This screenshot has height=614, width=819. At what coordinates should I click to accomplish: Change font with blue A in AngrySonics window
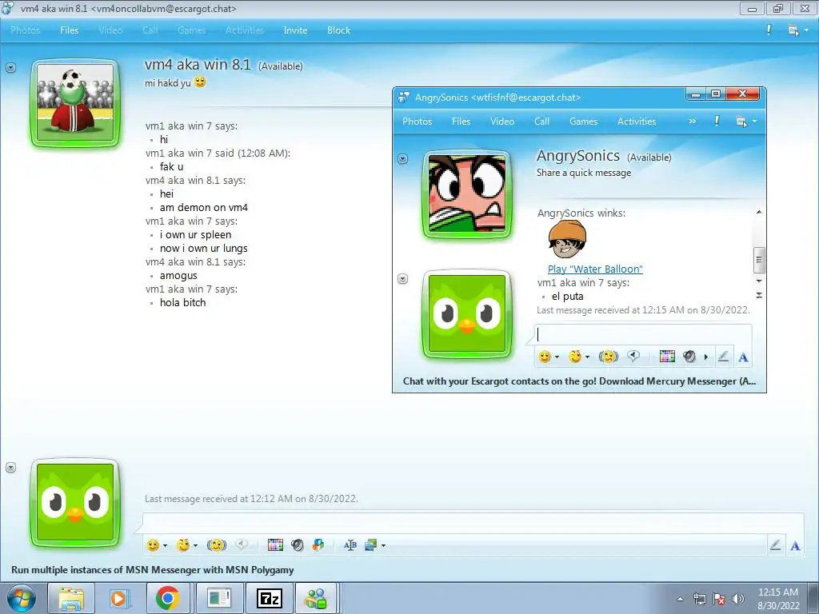click(x=743, y=357)
